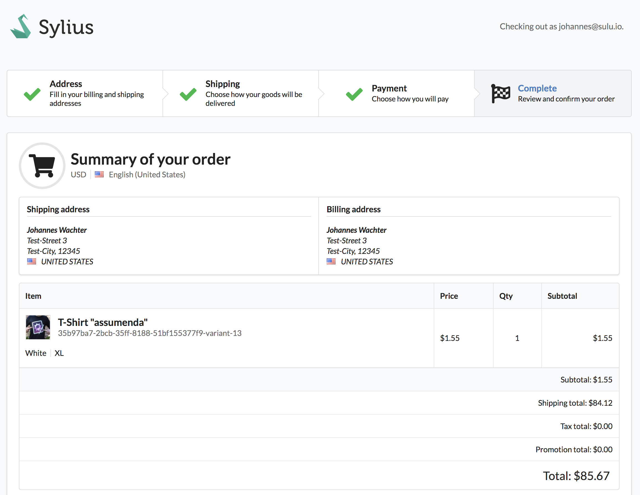Click the green checkmark of the Payment step

(354, 94)
